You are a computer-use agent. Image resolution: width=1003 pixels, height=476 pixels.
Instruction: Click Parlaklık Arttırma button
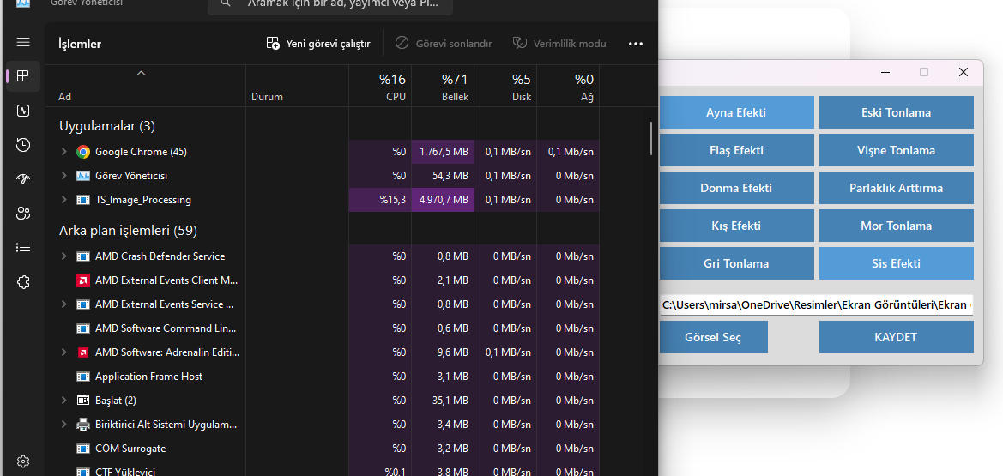896,188
